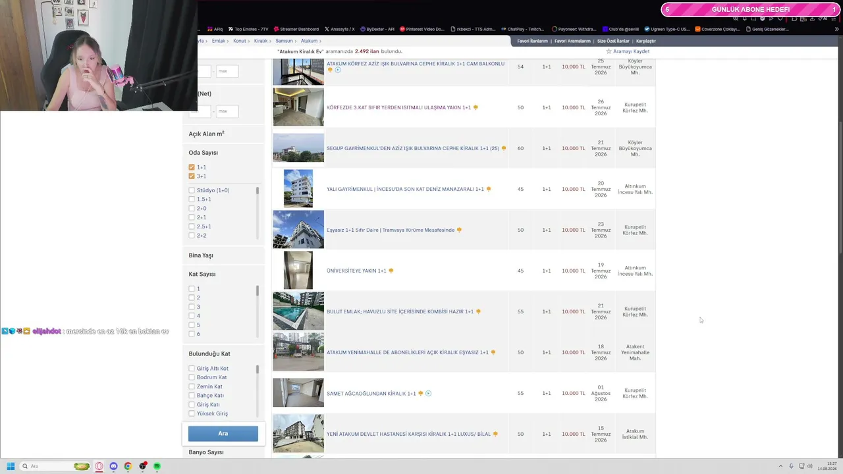This screenshot has height=474, width=843.
Task: Open the Pinterest Video Do... bookmark
Action: pyautogui.click(x=422, y=29)
